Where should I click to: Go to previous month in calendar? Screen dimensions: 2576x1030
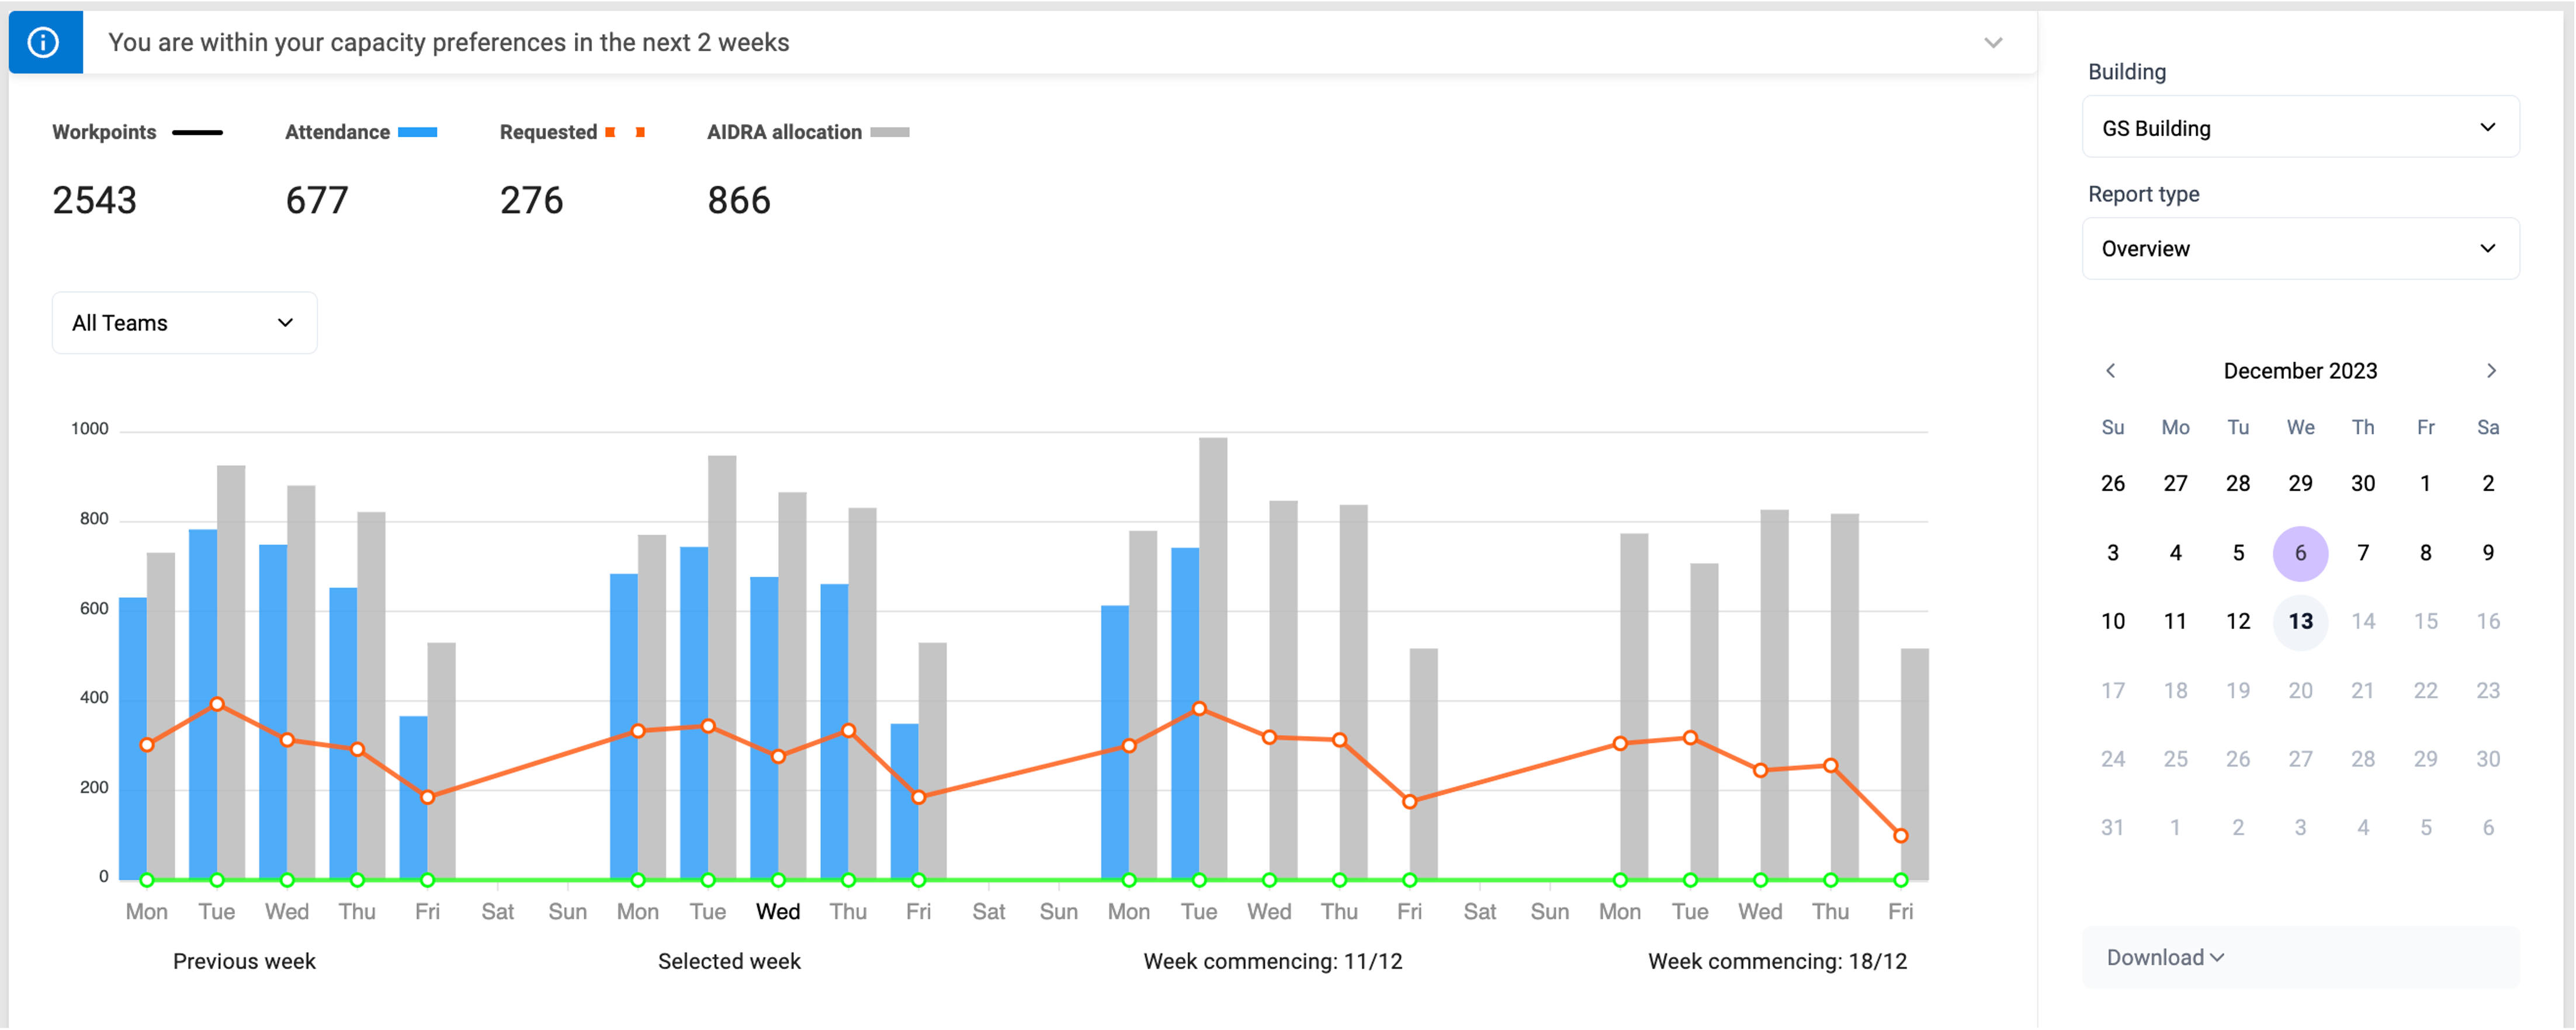pos(2110,371)
